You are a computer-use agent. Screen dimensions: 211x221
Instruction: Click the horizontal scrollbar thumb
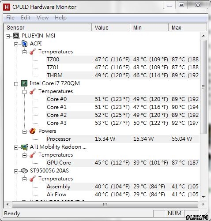click(105, 204)
